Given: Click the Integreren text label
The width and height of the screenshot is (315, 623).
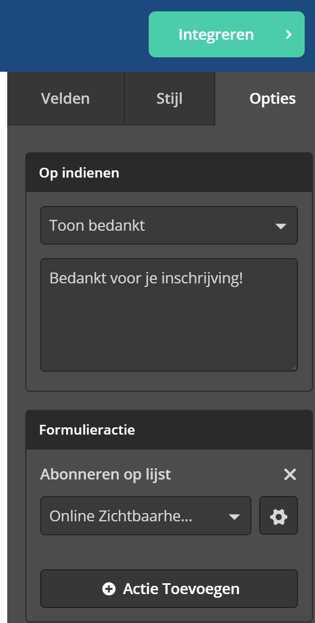Looking at the screenshot, I should 216,35.
